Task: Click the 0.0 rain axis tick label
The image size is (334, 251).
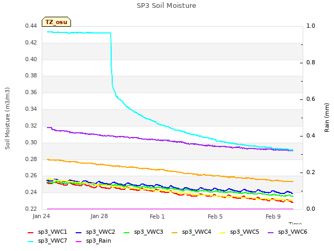Action: [311, 209]
